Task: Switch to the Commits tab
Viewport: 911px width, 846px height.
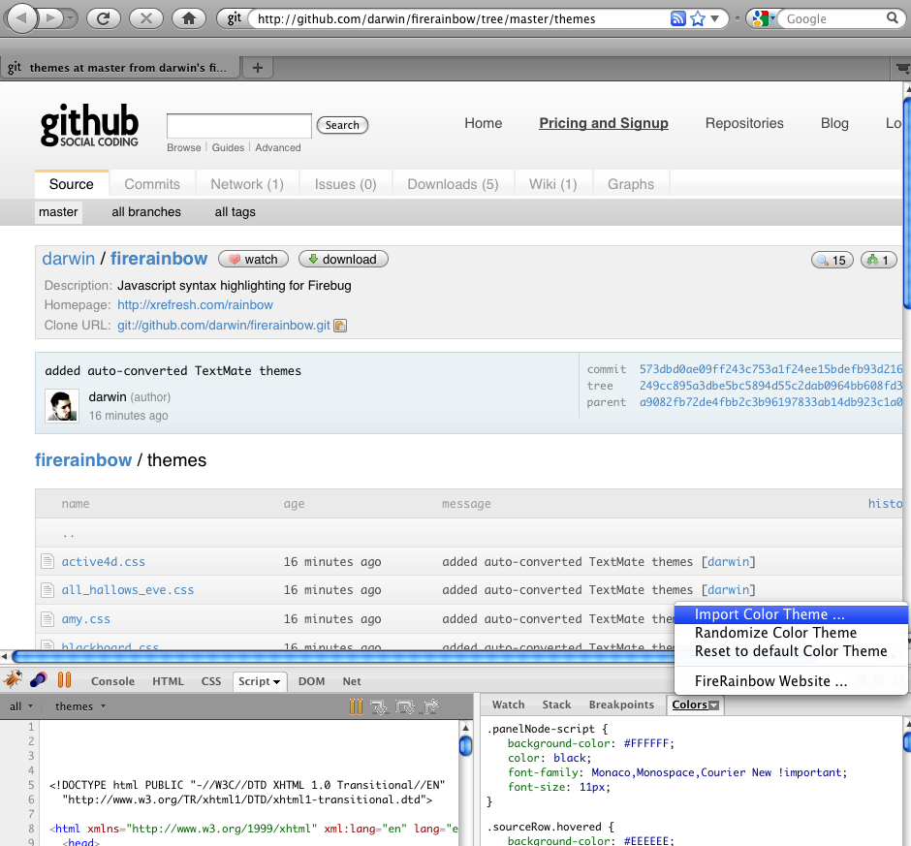Action: pos(152,184)
